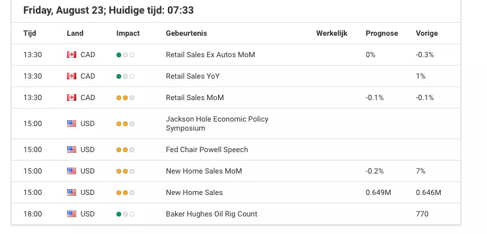Screen dimensions: 487x234
Task: Click the green impact dots for Retail Sales Ex Autos MoM
Action: (x=125, y=55)
